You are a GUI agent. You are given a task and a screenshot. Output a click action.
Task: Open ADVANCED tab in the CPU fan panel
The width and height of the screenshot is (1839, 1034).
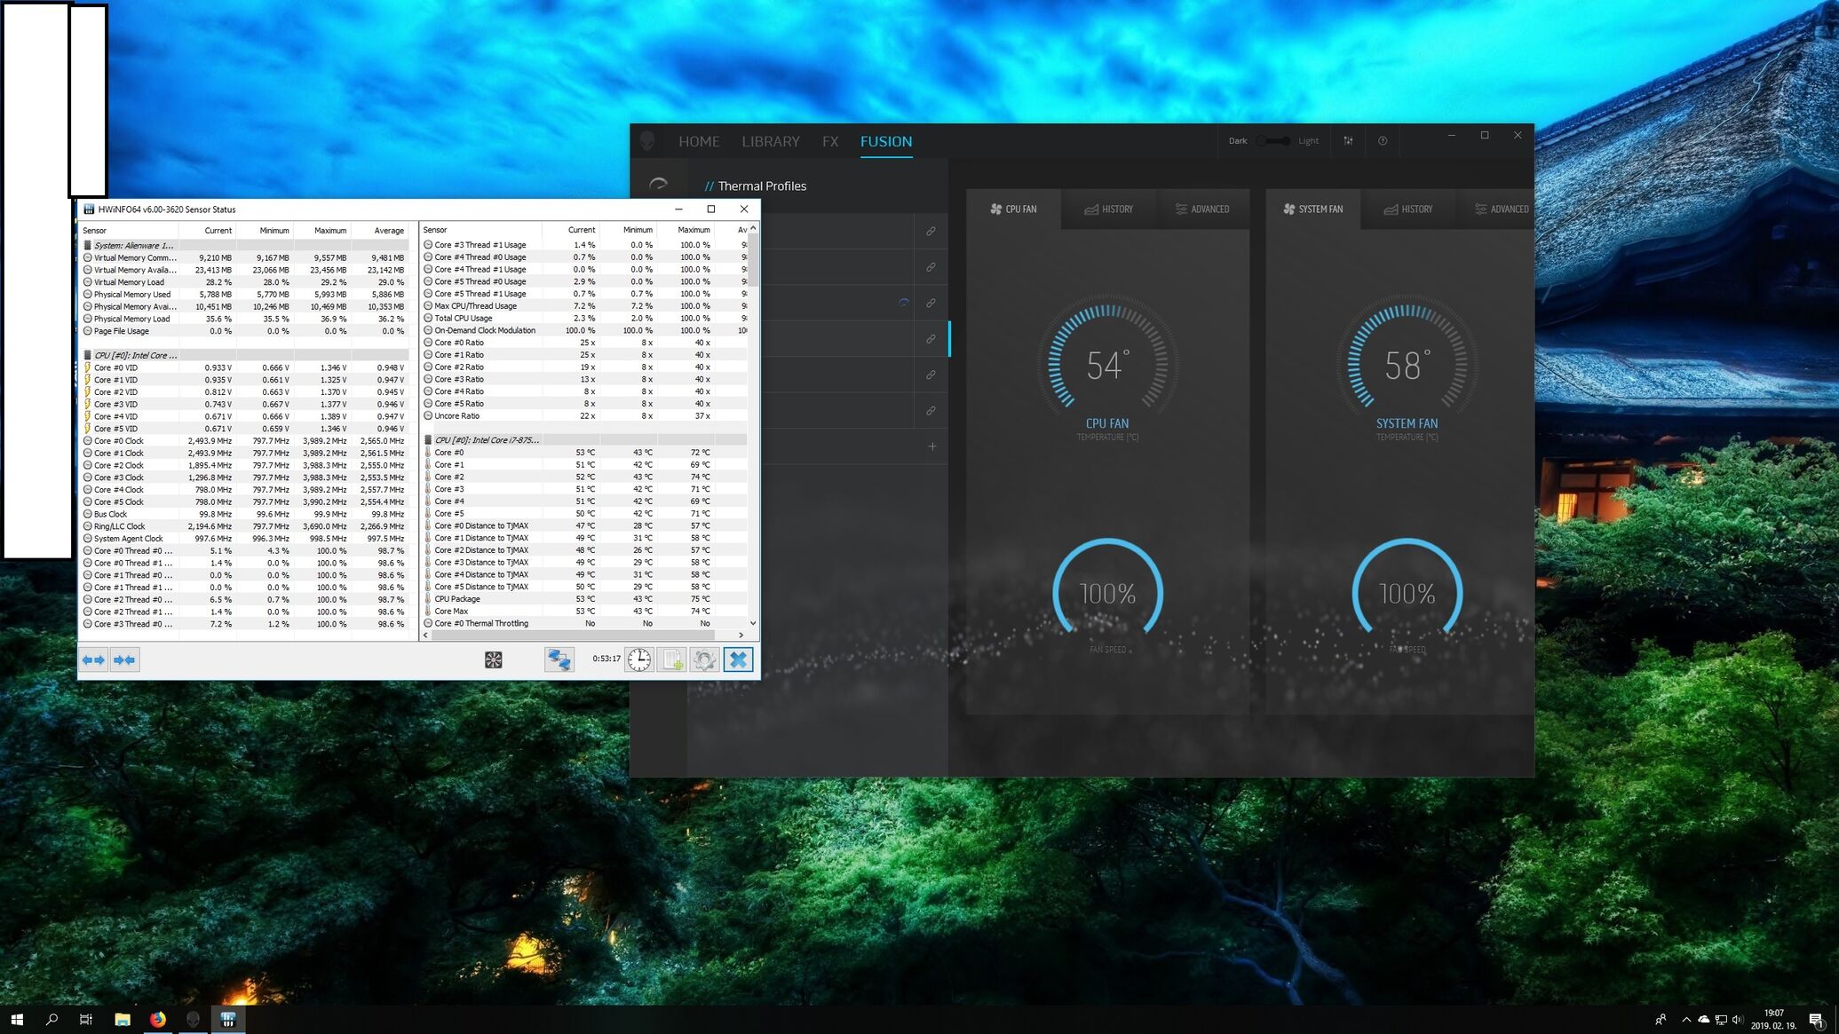[x=1202, y=209]
